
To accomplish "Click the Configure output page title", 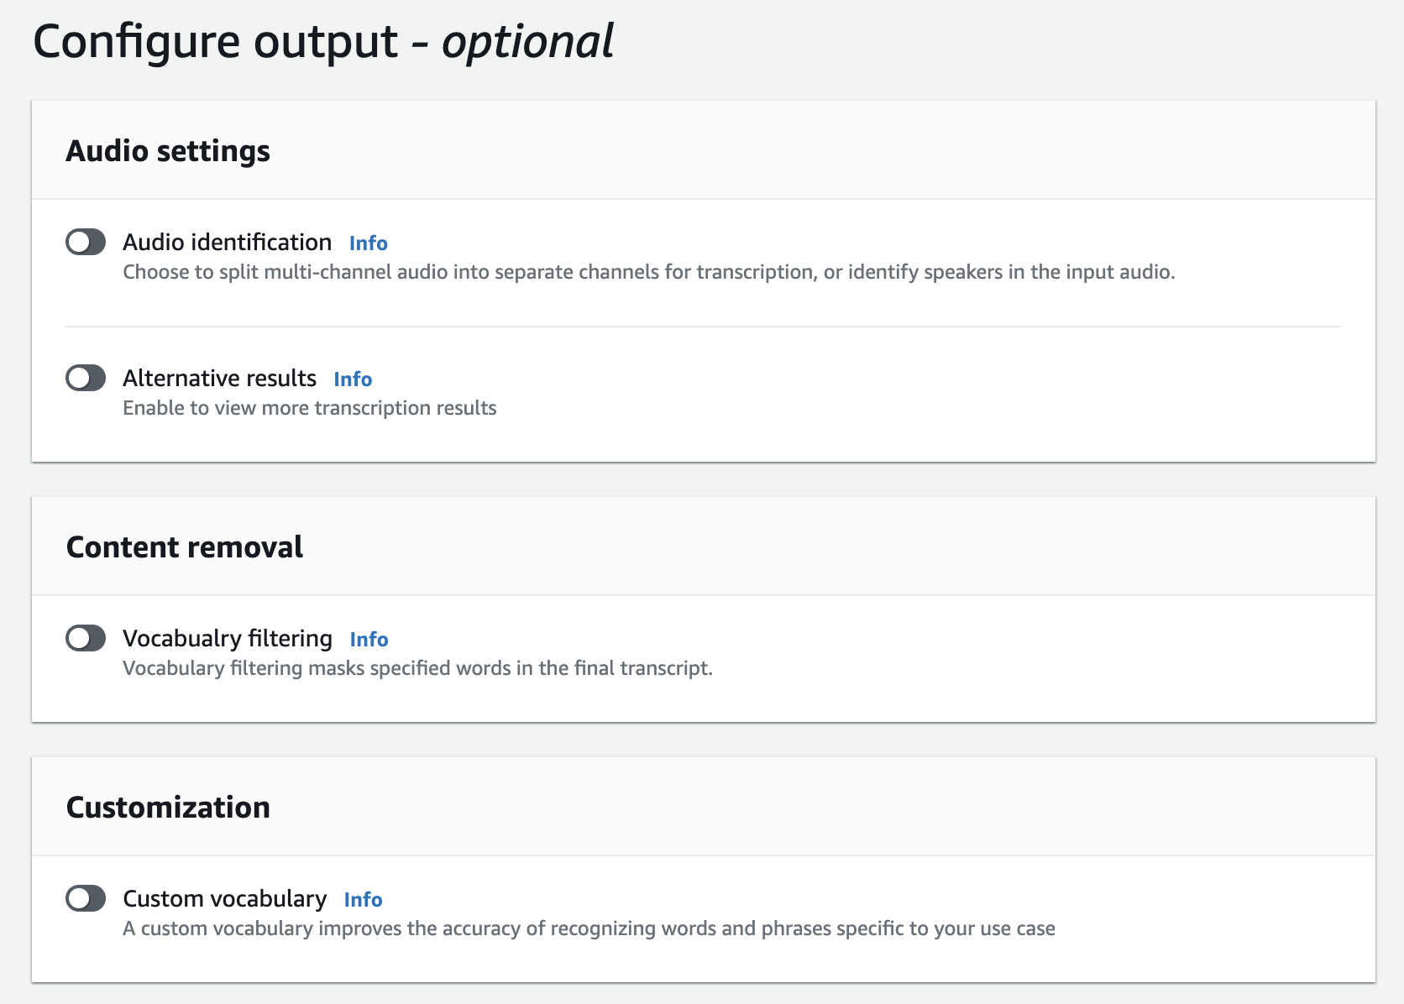I will pos(323,42).
